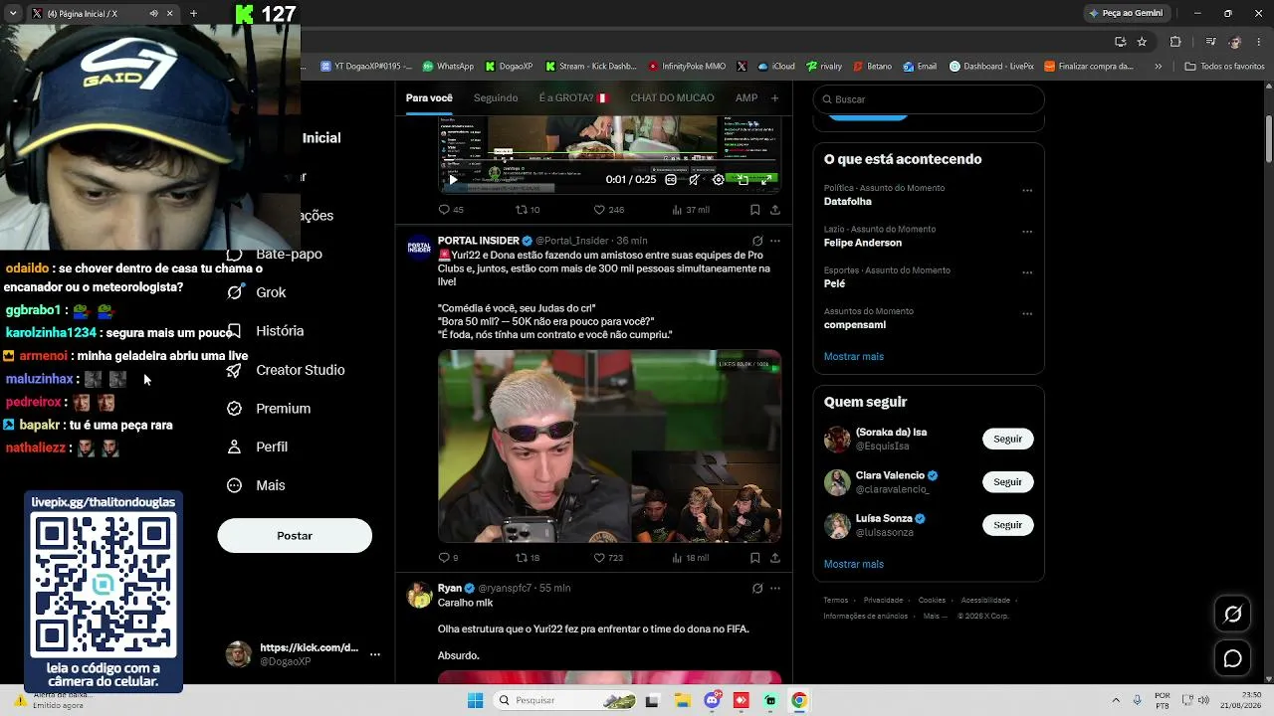
Task: Open the Termos footer link
Action: (836, 601)
